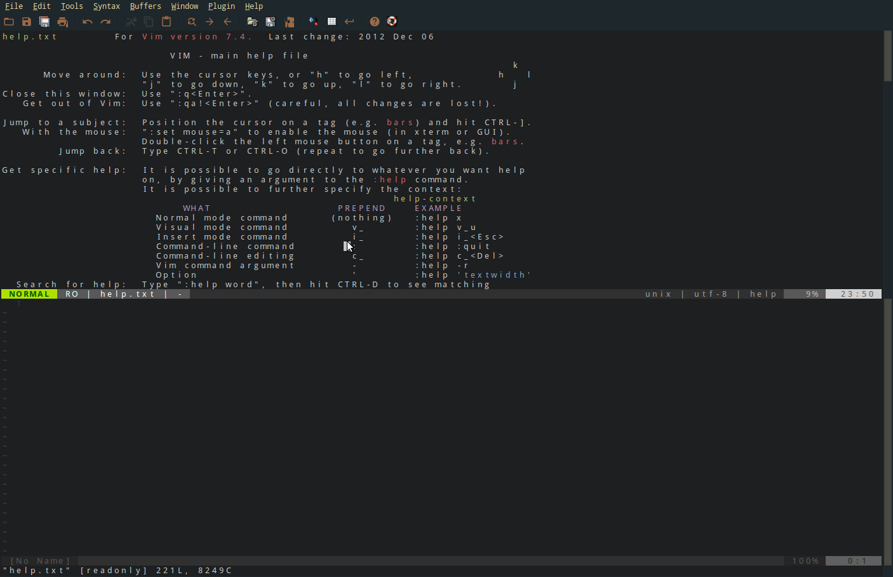
Task: Click the 'EXAMPLE' column heading
Action: (439, 208)
